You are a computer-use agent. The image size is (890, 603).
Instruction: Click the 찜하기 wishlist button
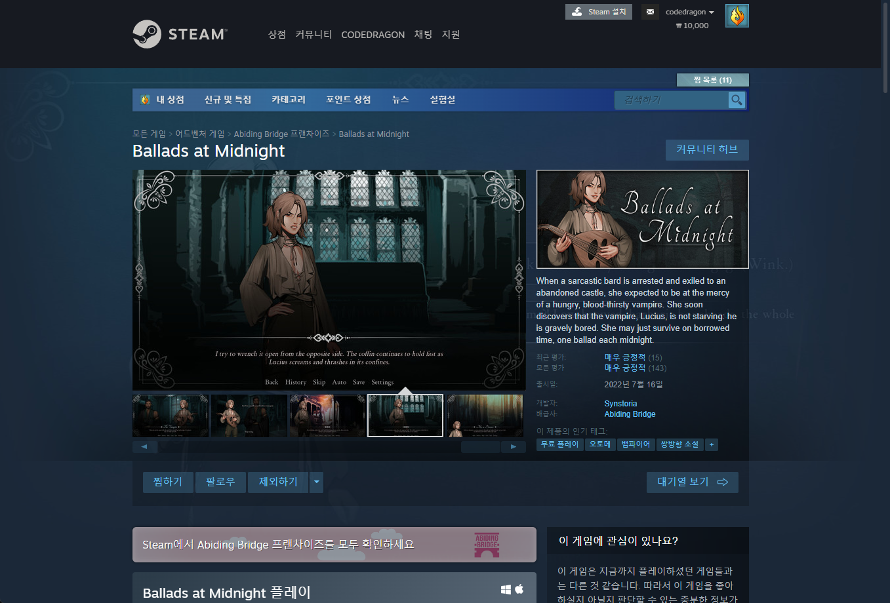(168, 482)
